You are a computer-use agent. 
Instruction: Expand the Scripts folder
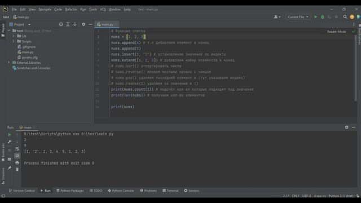coord(14,41)
